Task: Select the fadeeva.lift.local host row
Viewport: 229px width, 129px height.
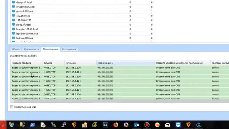Action: click(x=82, y=38)
